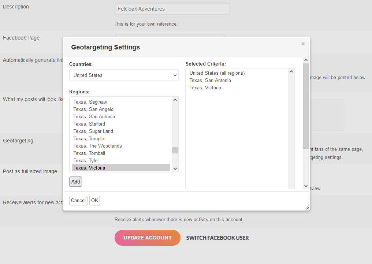Confirm geotargeting settings with OK
Viewport: 372px width, 264px height.
pyautogui.click(x=94, y=200)
